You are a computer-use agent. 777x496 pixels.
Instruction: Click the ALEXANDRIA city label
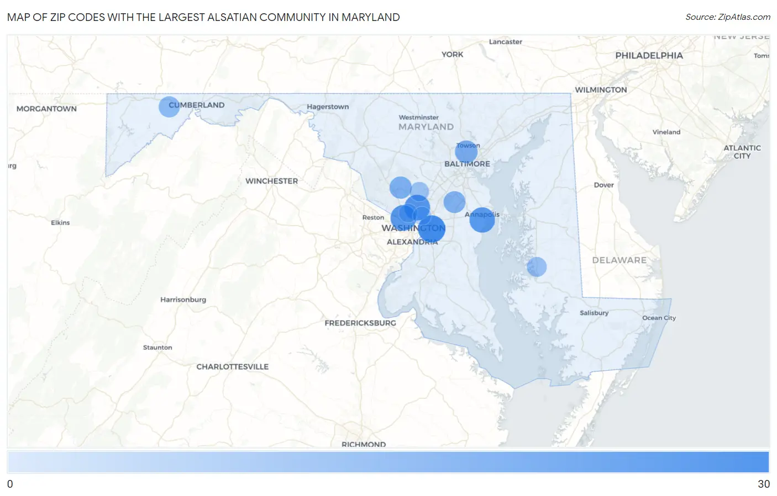coord(412,242)
